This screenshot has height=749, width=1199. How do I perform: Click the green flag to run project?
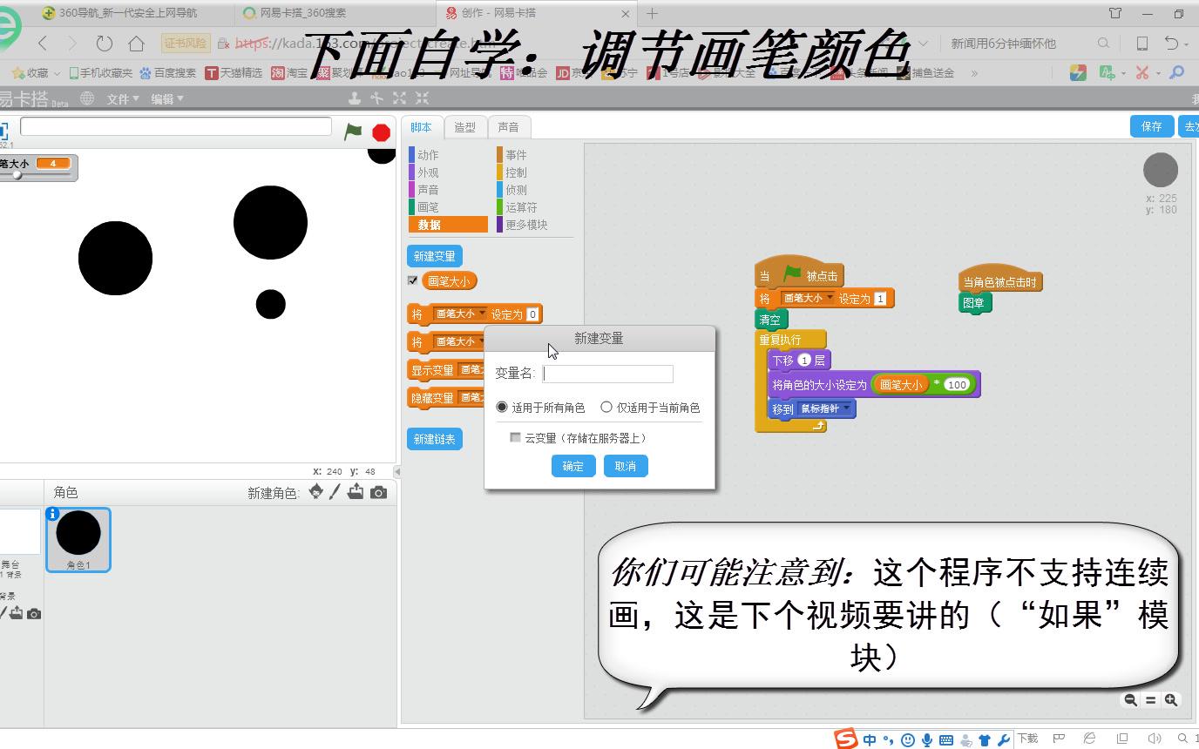353,132
